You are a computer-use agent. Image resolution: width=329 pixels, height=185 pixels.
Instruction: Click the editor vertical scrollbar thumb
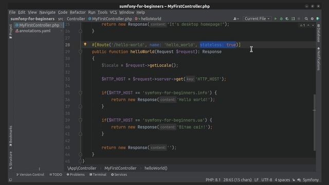point(314,122)
